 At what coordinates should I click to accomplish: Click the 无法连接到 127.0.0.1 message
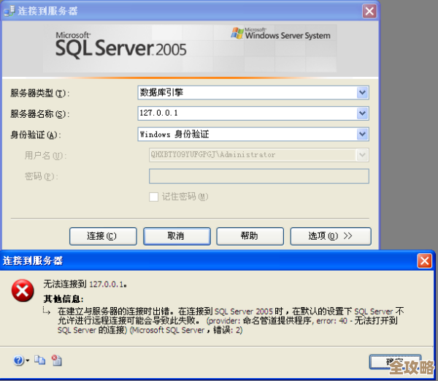pyautogui.click(x=85, y=284)
